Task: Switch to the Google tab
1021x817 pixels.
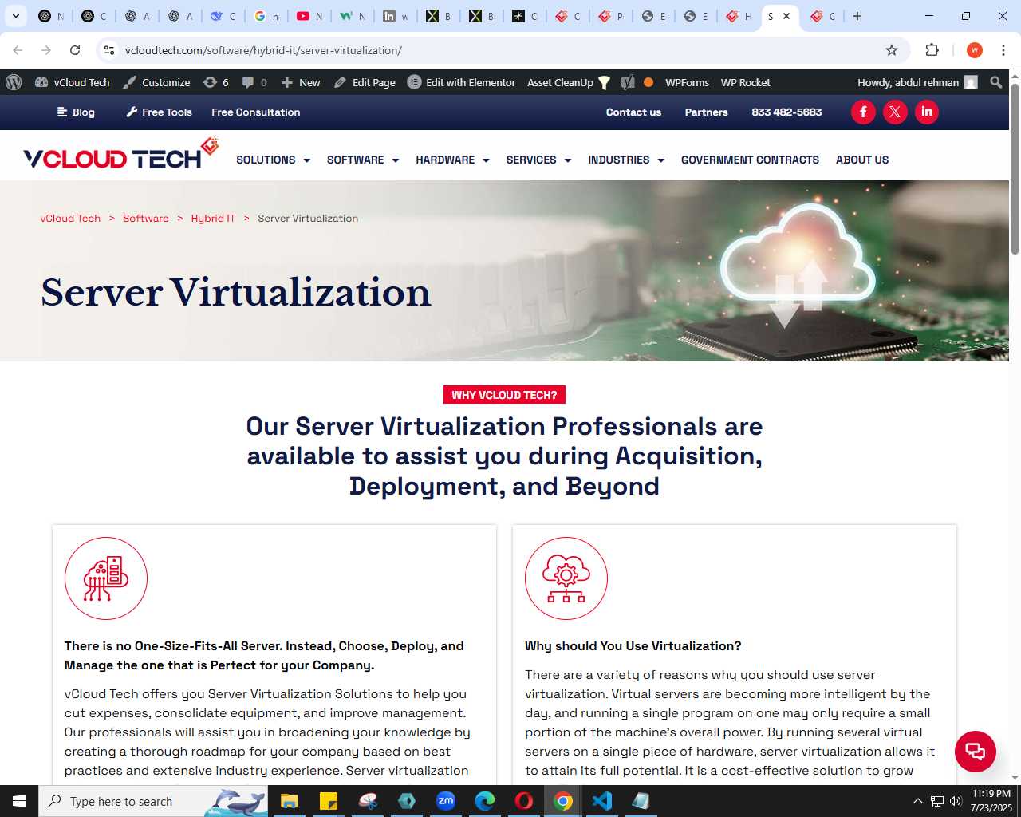Action: coord(266,16)
